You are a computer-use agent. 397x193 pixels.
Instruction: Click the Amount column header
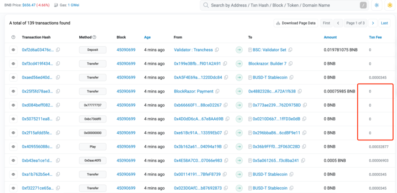coord(330,37)
